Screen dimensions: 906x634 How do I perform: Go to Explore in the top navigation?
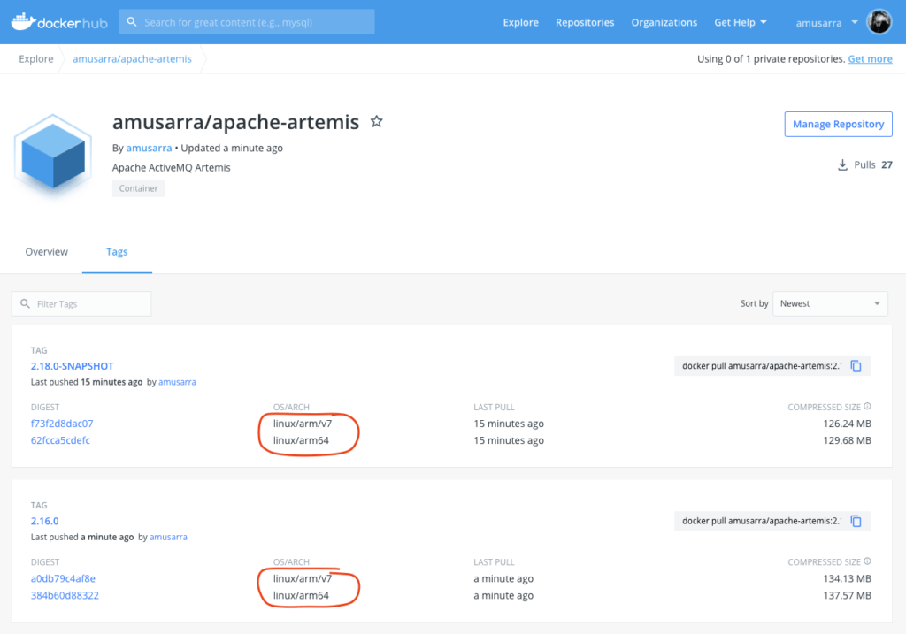point(520,22)
